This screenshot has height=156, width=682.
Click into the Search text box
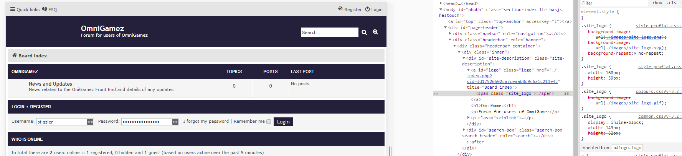pos(329,32)
